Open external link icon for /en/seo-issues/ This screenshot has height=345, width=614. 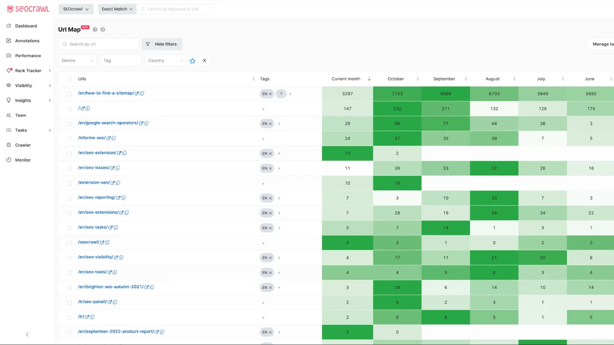tap(113, 168)
